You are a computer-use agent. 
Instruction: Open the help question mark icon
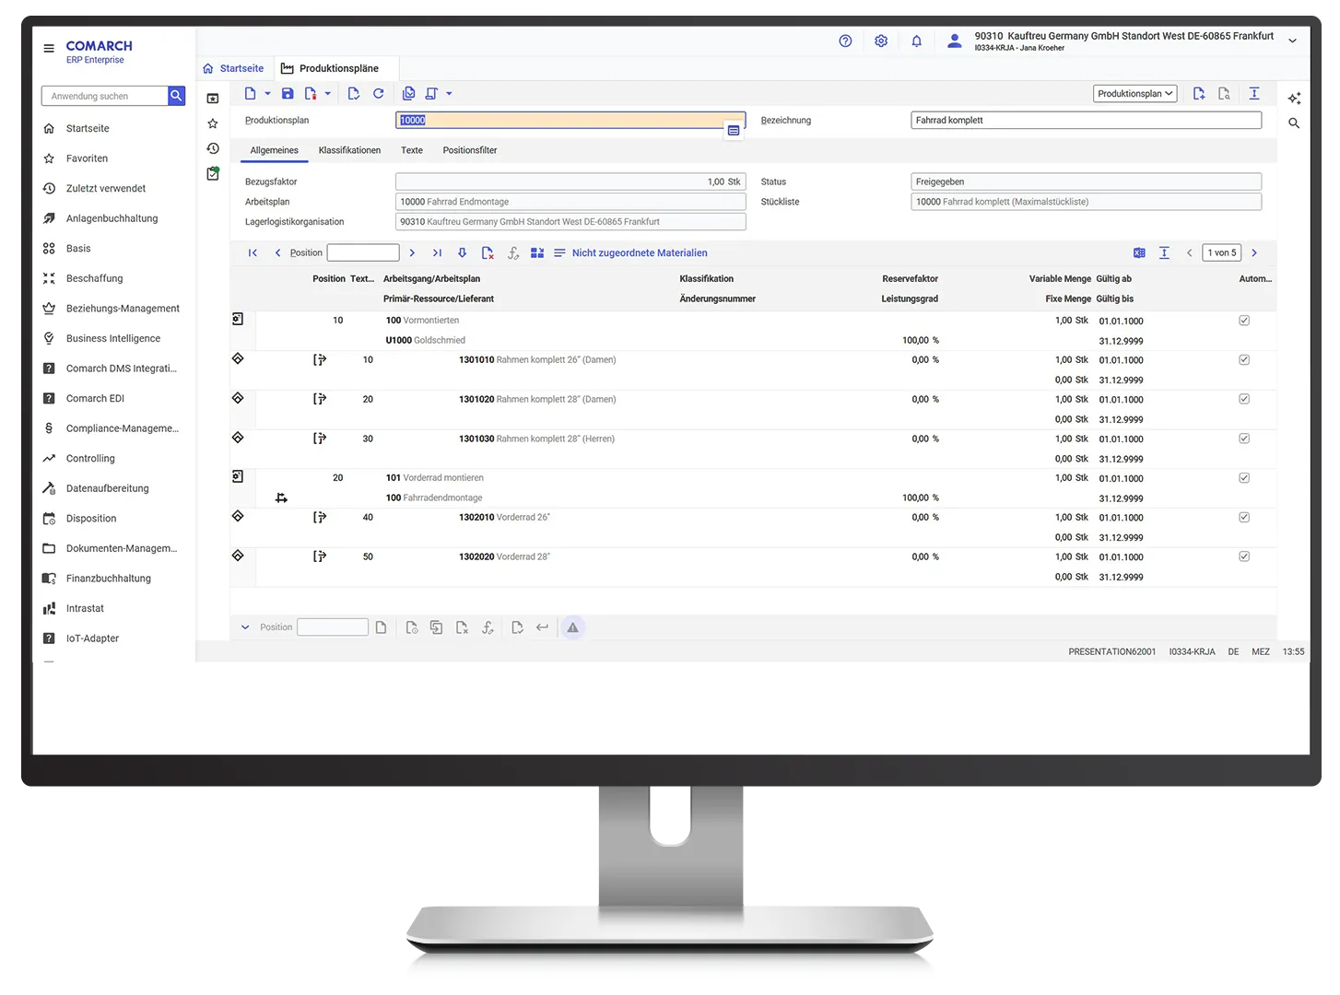[845, 41]
